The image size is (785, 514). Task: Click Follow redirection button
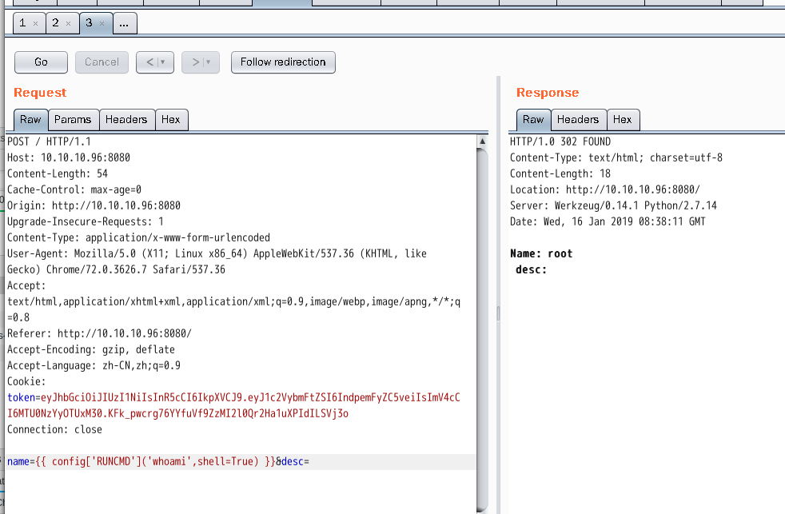click(283, 62)
